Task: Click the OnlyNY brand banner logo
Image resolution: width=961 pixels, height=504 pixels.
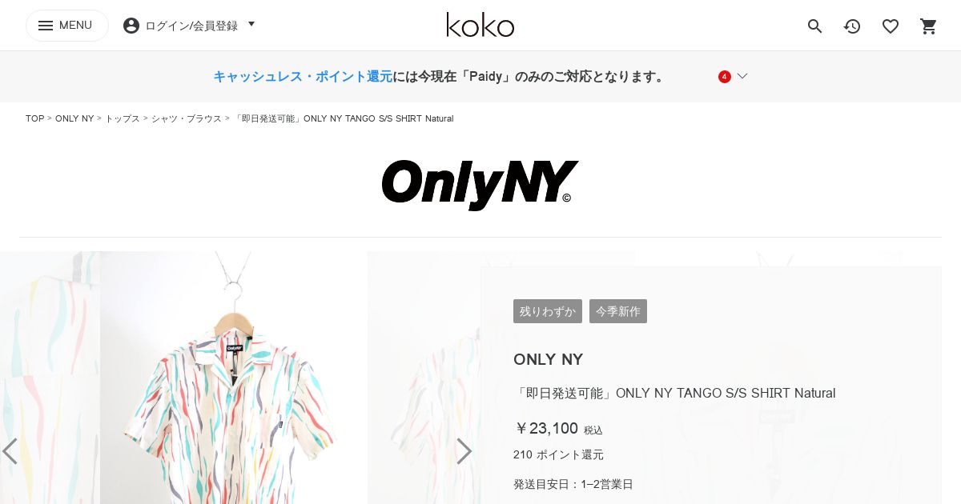Action: [480, 185]
